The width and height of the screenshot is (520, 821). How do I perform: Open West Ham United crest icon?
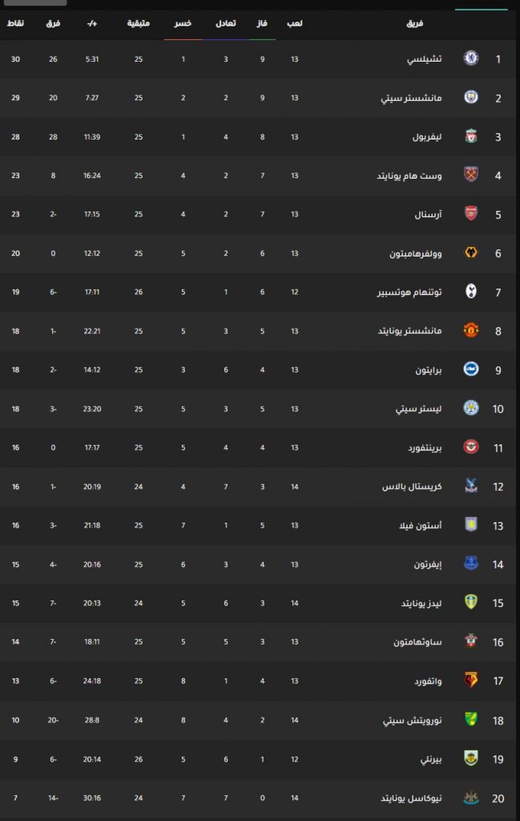(x=471, y=175)
